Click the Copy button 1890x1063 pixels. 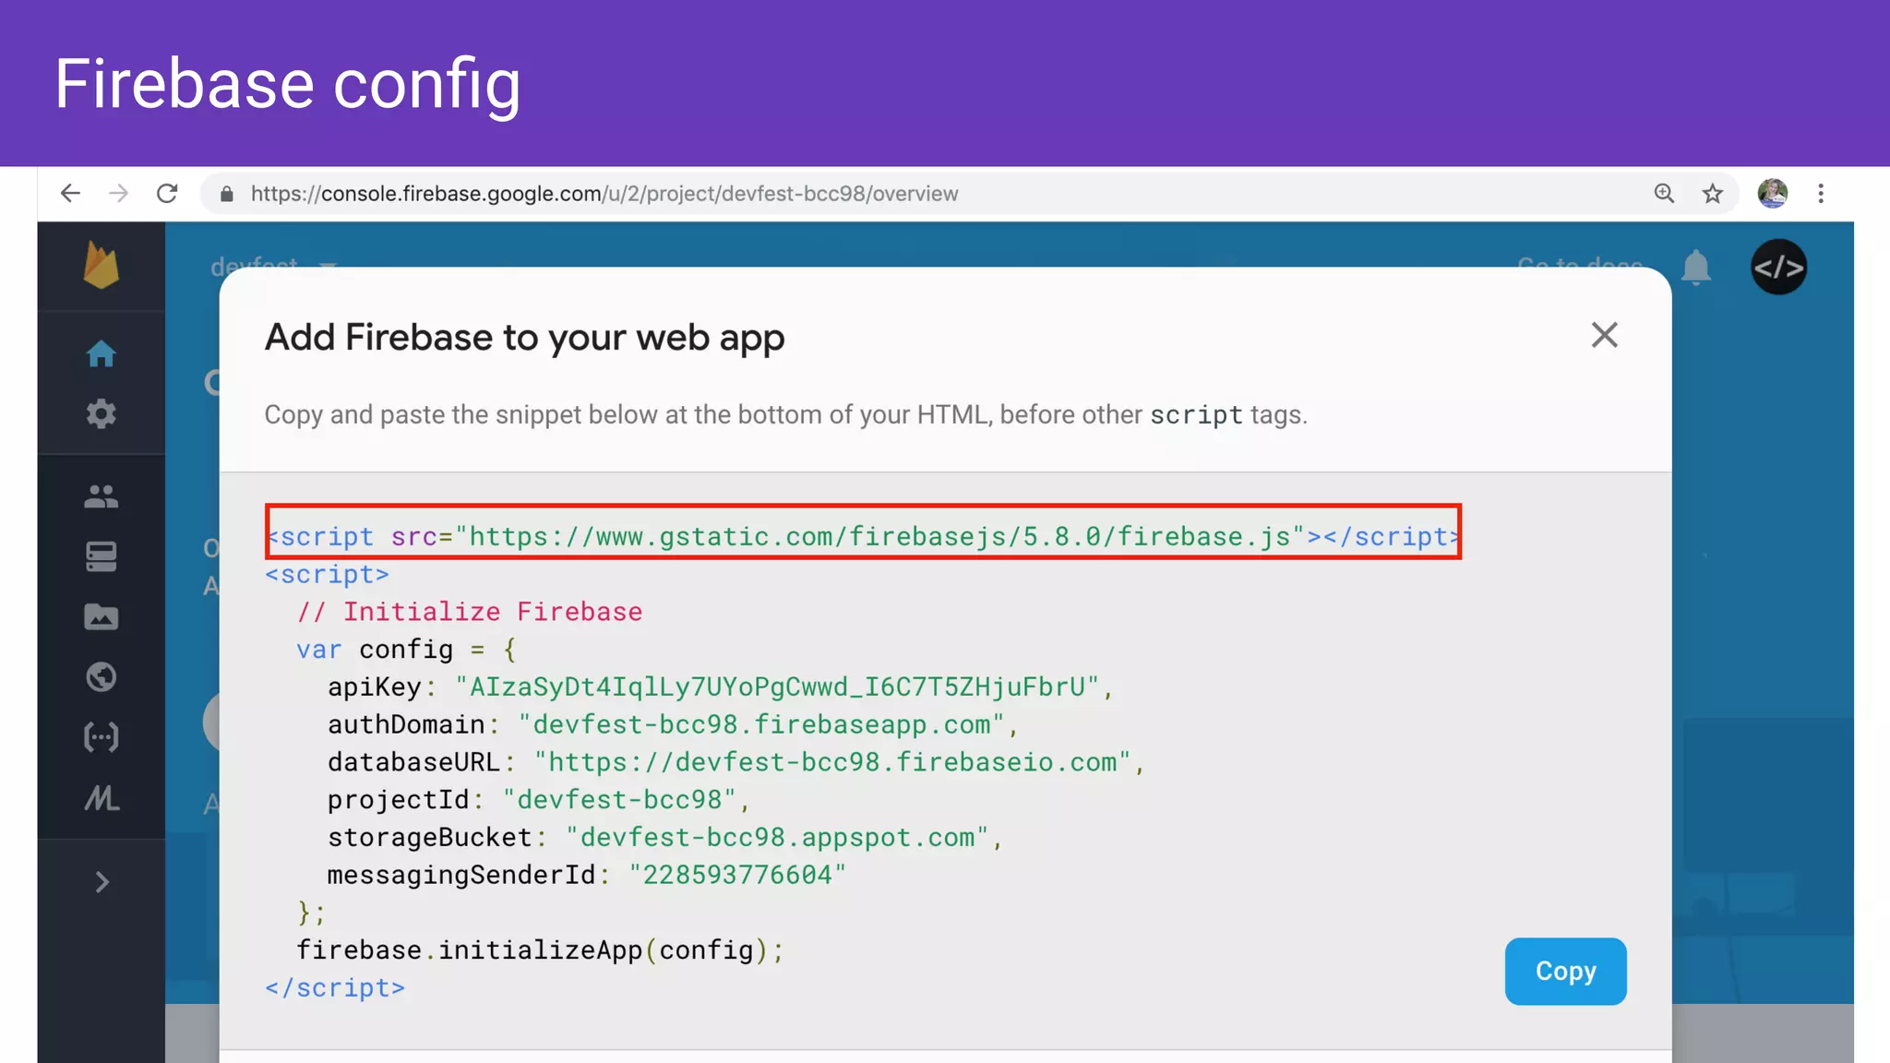[1565, 971]
